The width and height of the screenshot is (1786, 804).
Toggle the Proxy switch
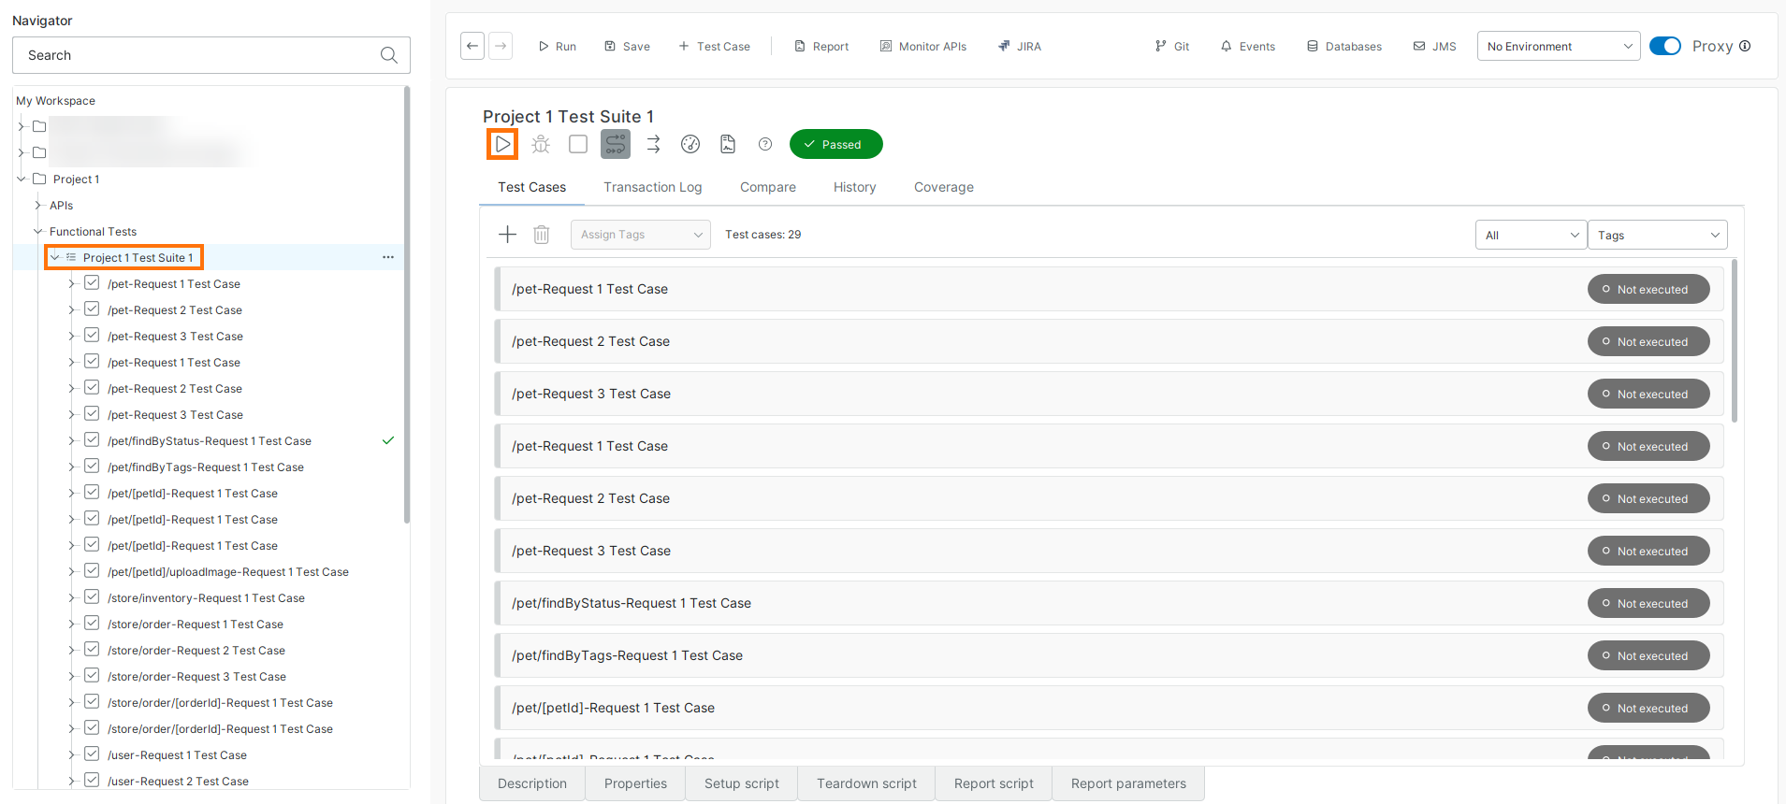pyautogui.click(x=1665, y=46)
